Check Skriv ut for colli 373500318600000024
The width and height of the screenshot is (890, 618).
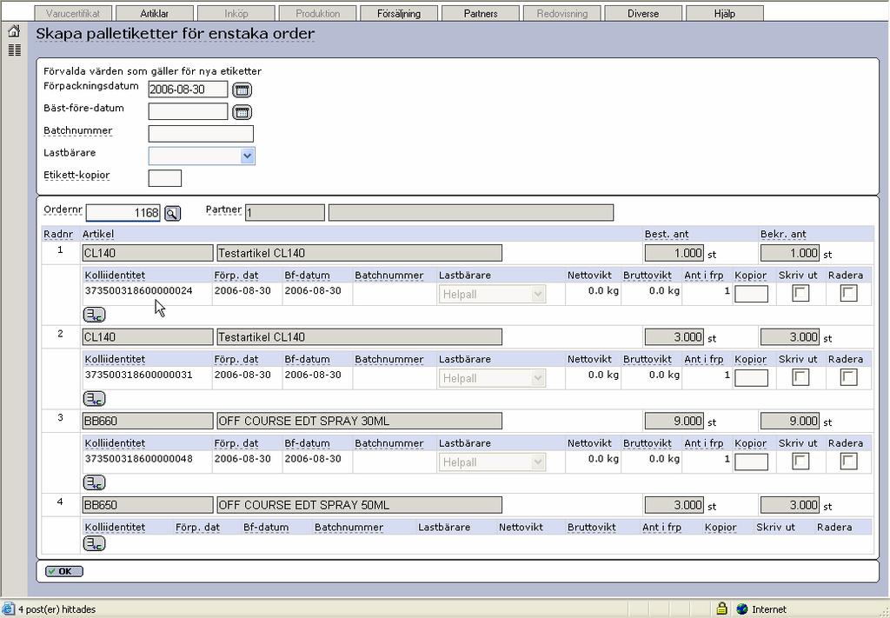point(800,293)
